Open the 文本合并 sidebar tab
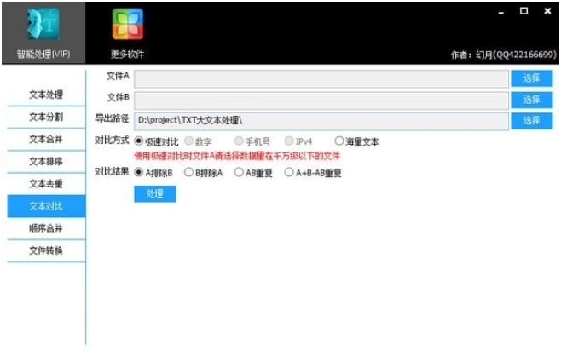Screen dimensions: 561x356 click(46, 139)
